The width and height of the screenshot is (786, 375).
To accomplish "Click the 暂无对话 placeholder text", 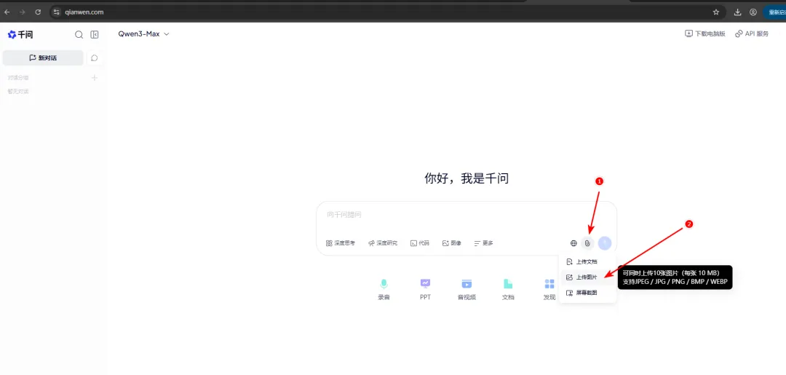I will tap(18, 91).
